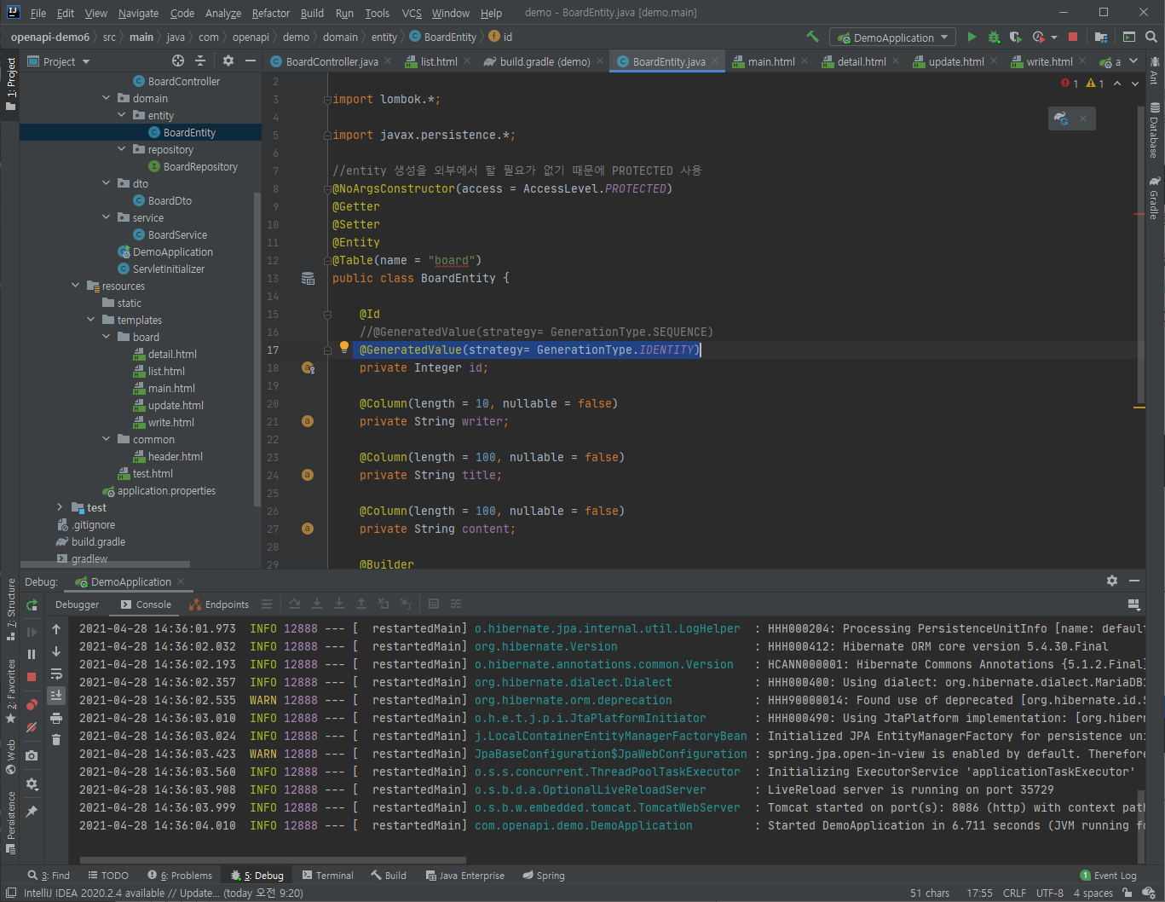Switch to the BoardController.java tab
The width and height of the screenshot is (1165, 902).
point(332,61)
